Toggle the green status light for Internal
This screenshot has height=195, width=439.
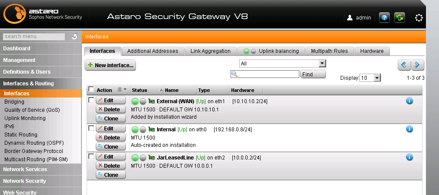135,130
